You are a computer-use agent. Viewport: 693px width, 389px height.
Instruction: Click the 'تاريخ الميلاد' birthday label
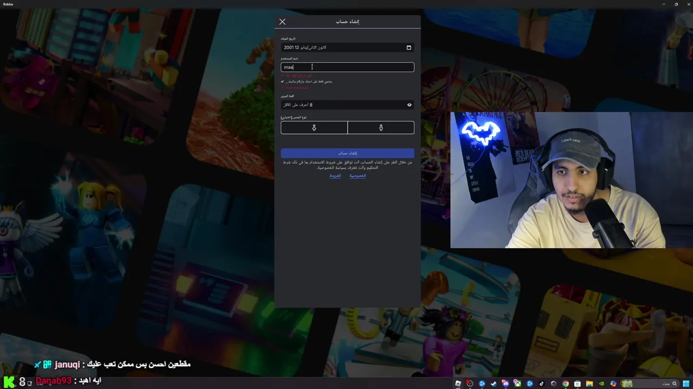tap(288, 39)
